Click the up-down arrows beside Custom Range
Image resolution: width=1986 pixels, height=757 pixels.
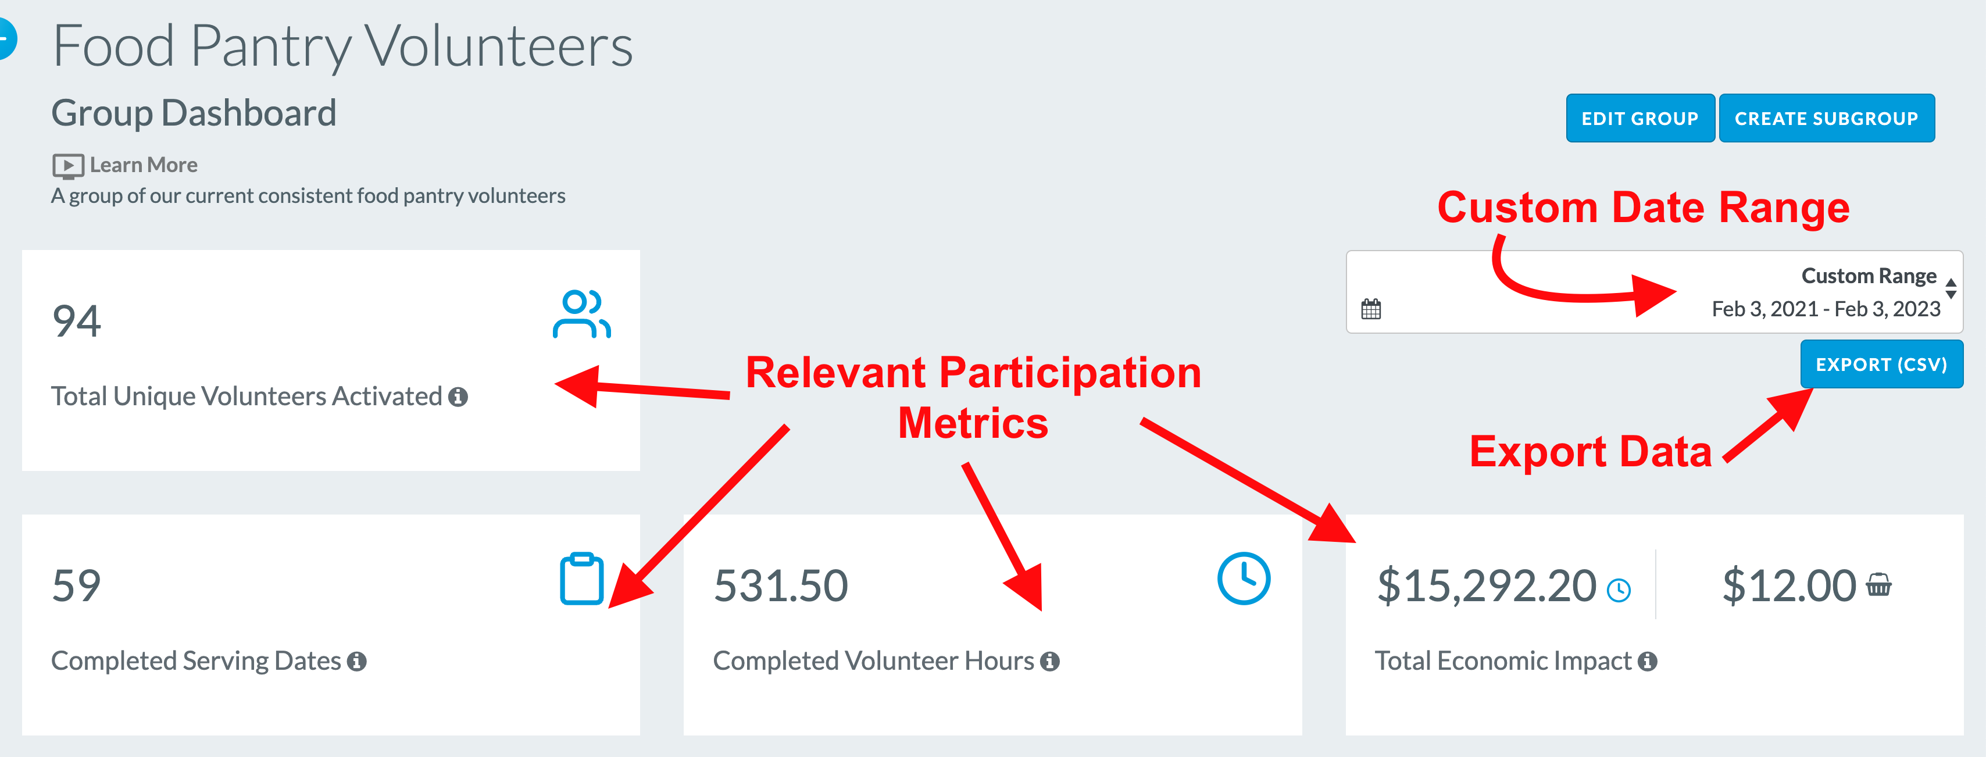click(1951, 288)
